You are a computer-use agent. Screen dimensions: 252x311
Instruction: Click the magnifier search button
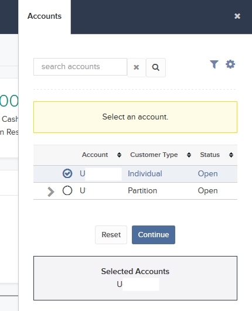point(156,67)
